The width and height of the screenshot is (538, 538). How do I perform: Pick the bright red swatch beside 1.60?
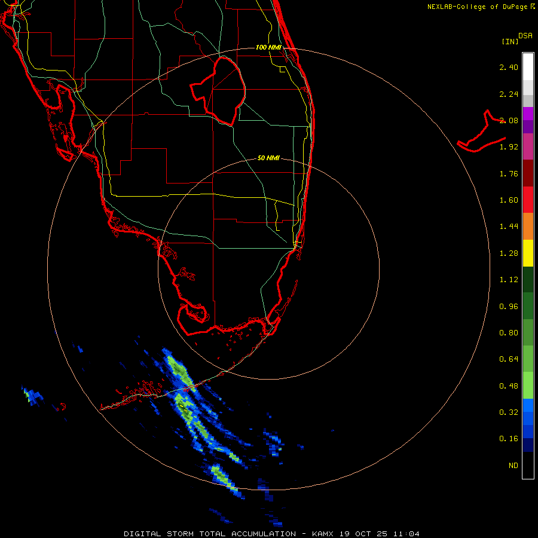tap(528, 200)
